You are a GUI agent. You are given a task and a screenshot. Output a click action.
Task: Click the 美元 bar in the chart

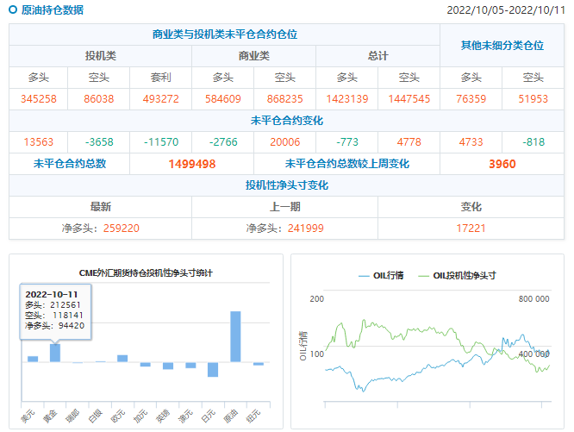point(33,359)
